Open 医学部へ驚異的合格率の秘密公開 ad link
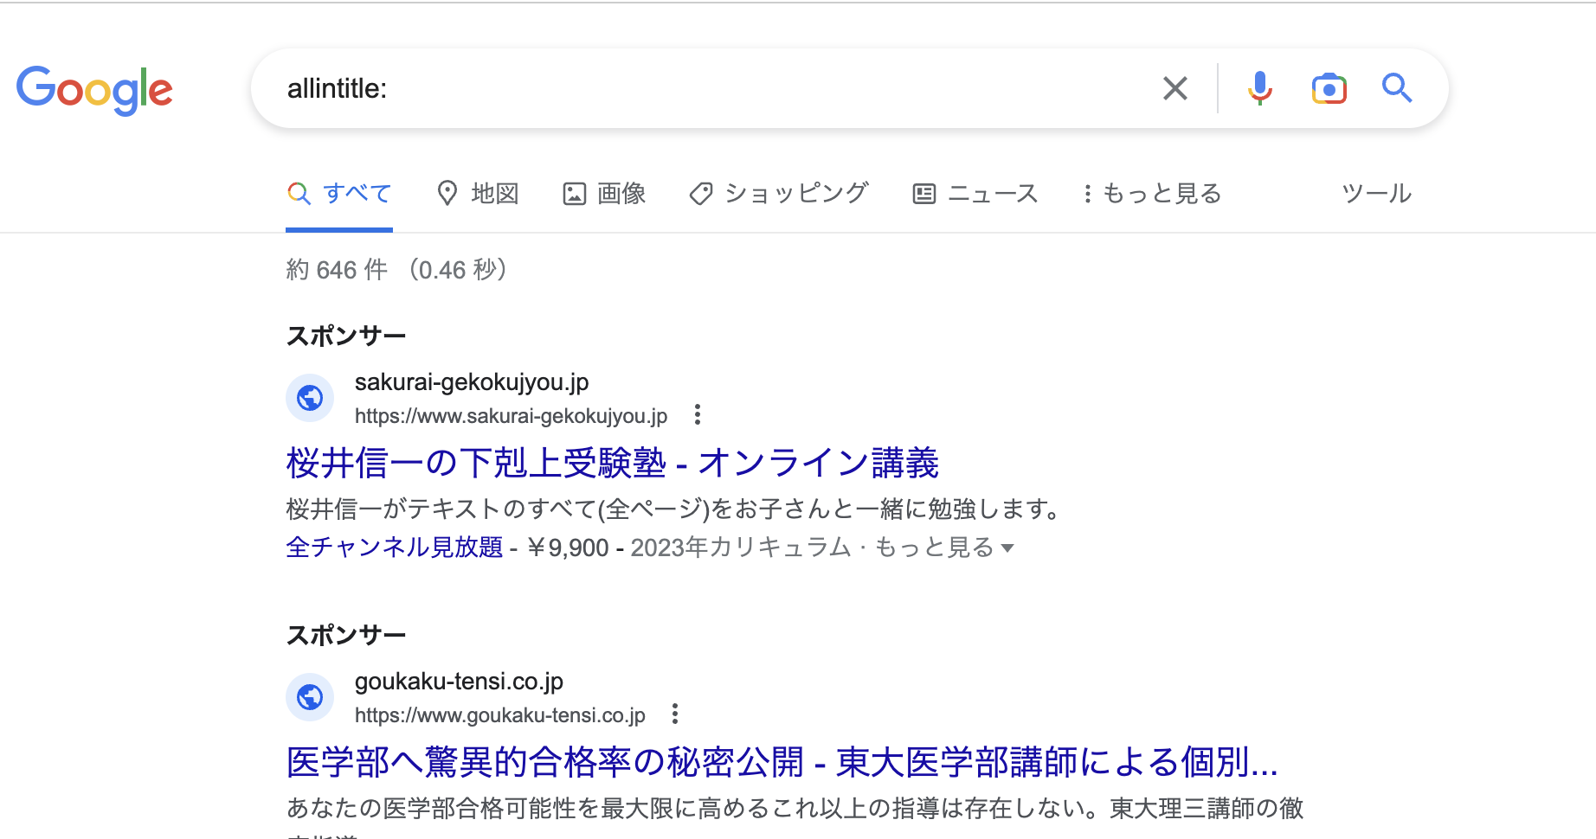 [782, 762]
